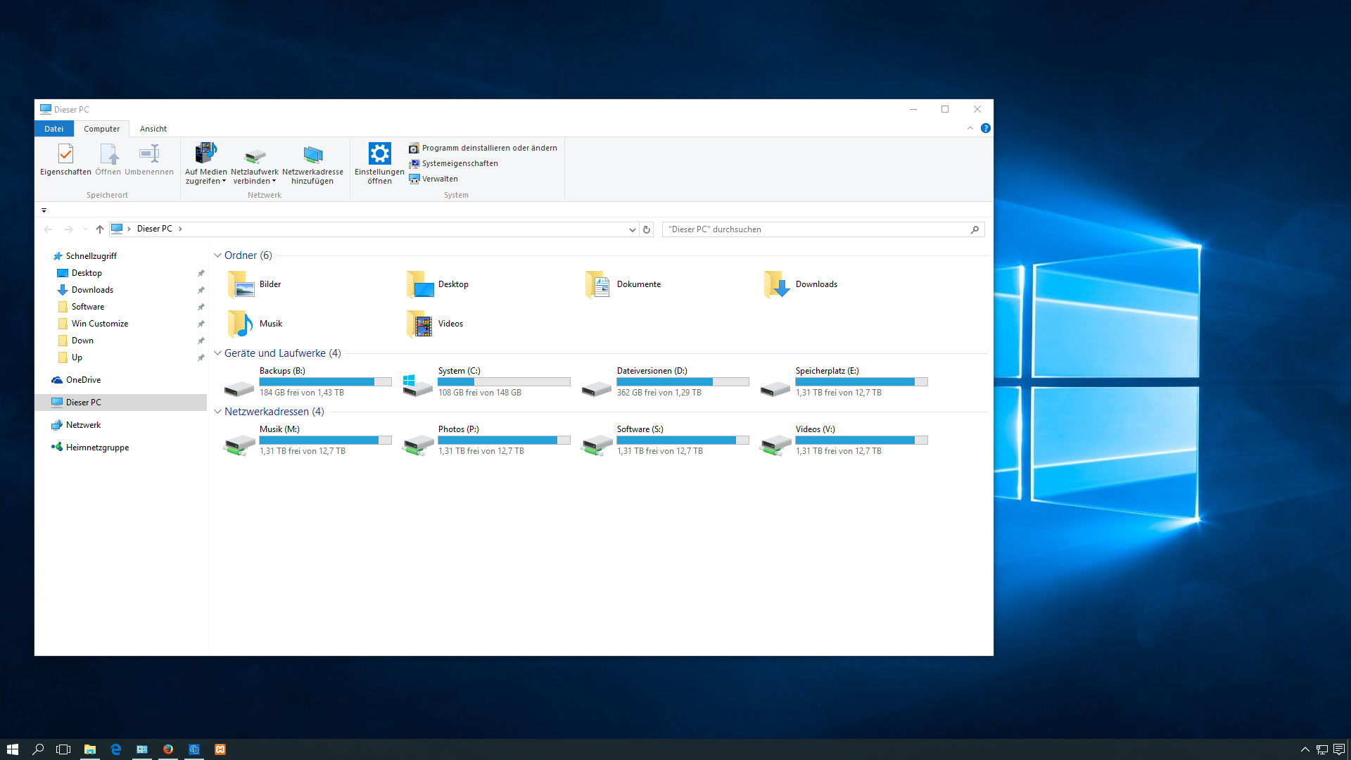Click the Eigenschaften ribbon icon

coord(65,160)
